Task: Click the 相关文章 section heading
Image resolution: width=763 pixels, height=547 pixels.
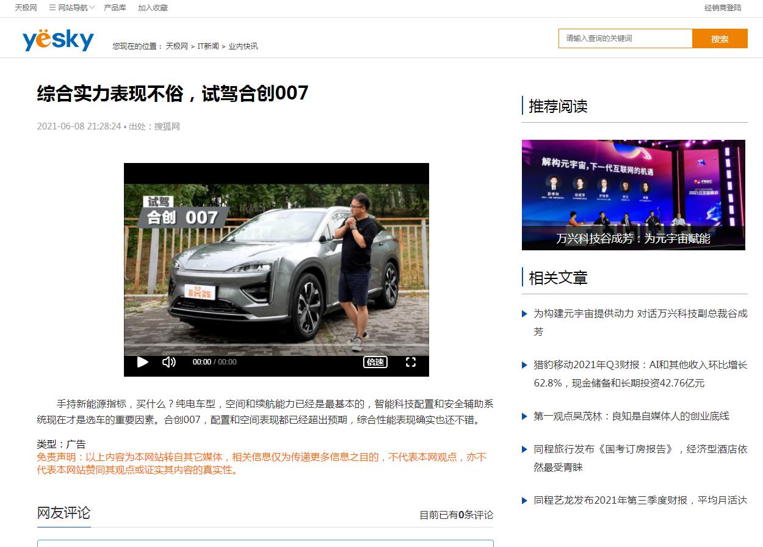Action: coord(558,278)
